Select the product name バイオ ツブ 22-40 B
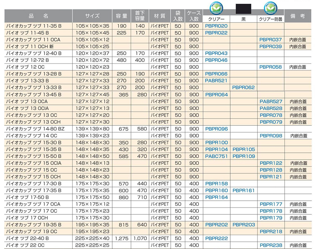This screenshot has width=315, height=249. (x=27, y=238)
